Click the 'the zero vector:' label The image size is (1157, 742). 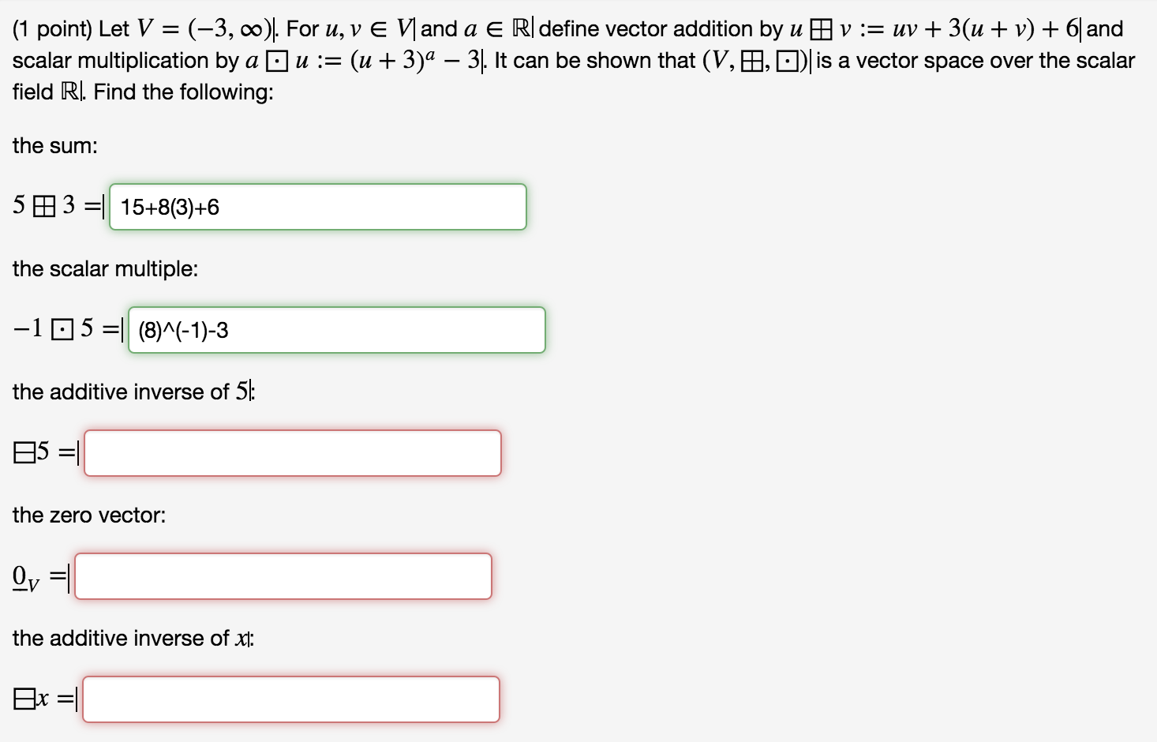88,515
